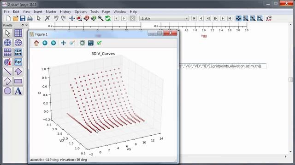The image size is (295, 165).
Task: Insert a polar plot from the Palette
Action: [7, 43]
